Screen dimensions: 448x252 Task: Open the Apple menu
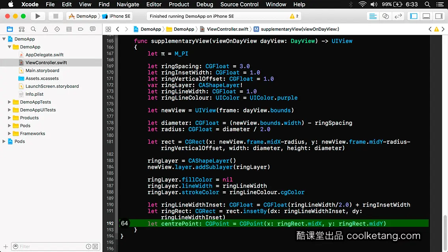tap(11, 4)
